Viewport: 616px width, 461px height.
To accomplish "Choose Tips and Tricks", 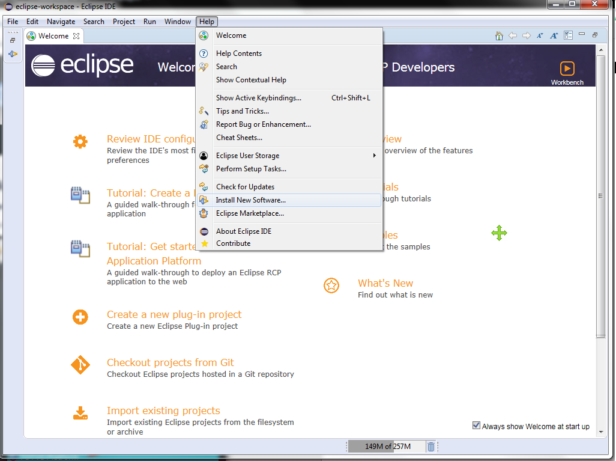I will [x=289, y=111].
